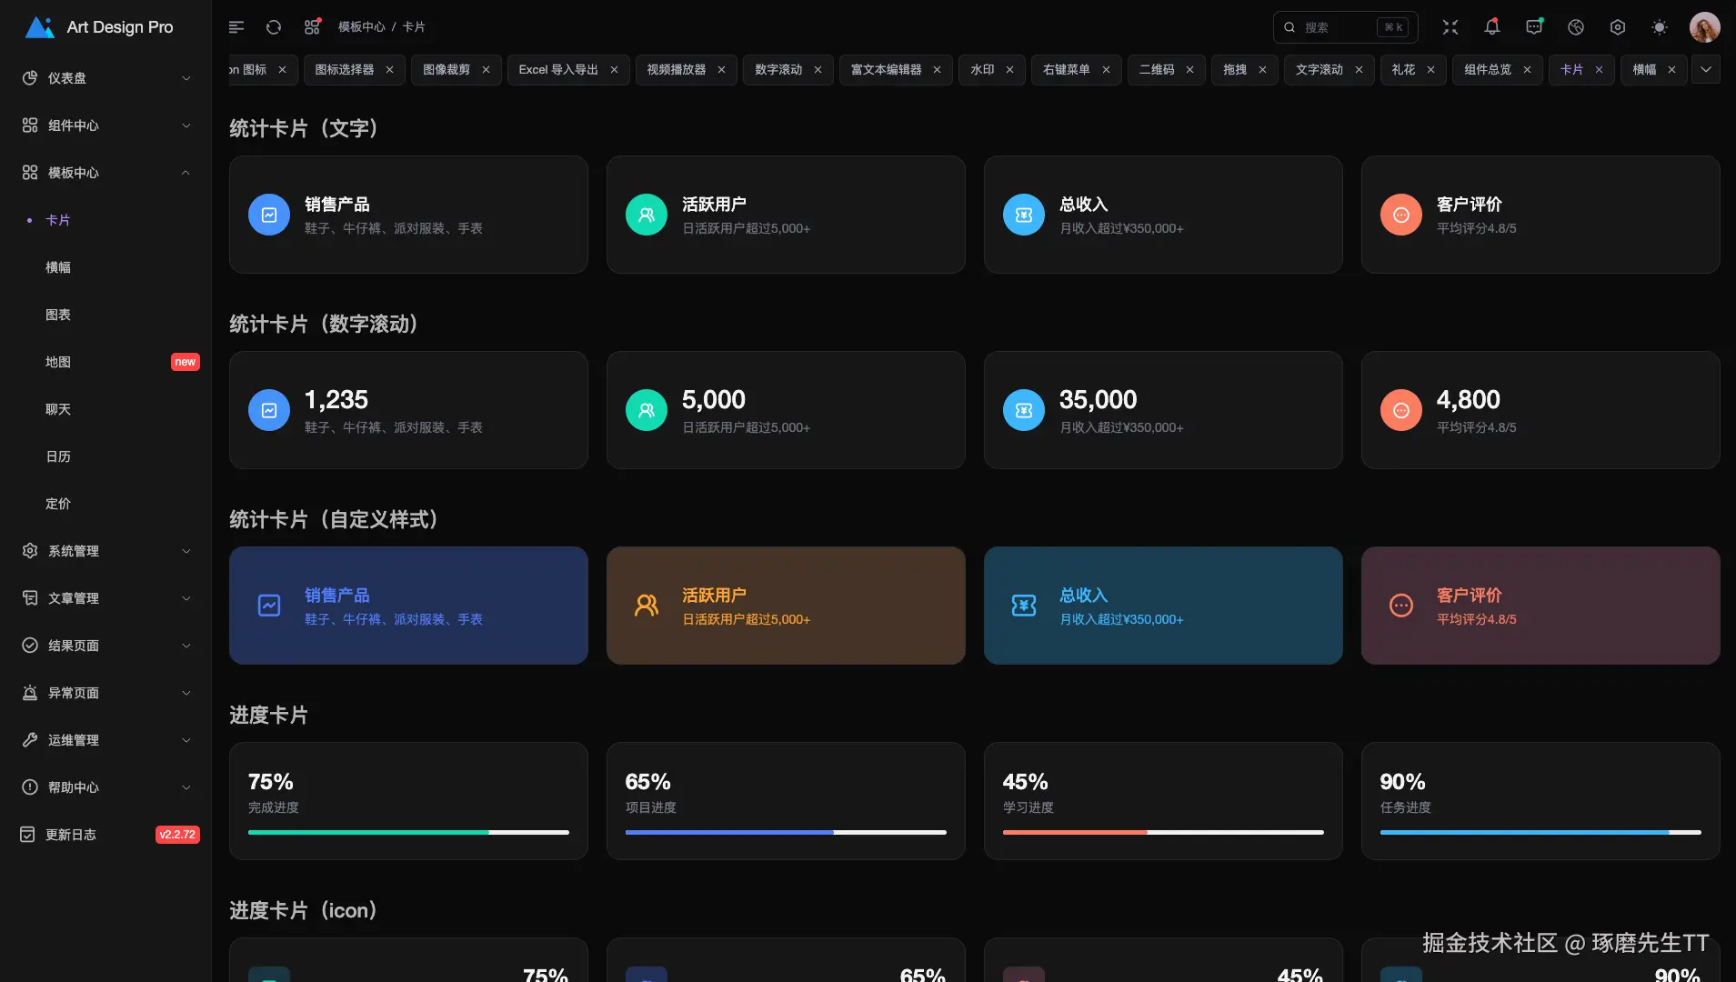Click the outlined chart icon on the blue 销售产品 card

[x=269, y=606]
